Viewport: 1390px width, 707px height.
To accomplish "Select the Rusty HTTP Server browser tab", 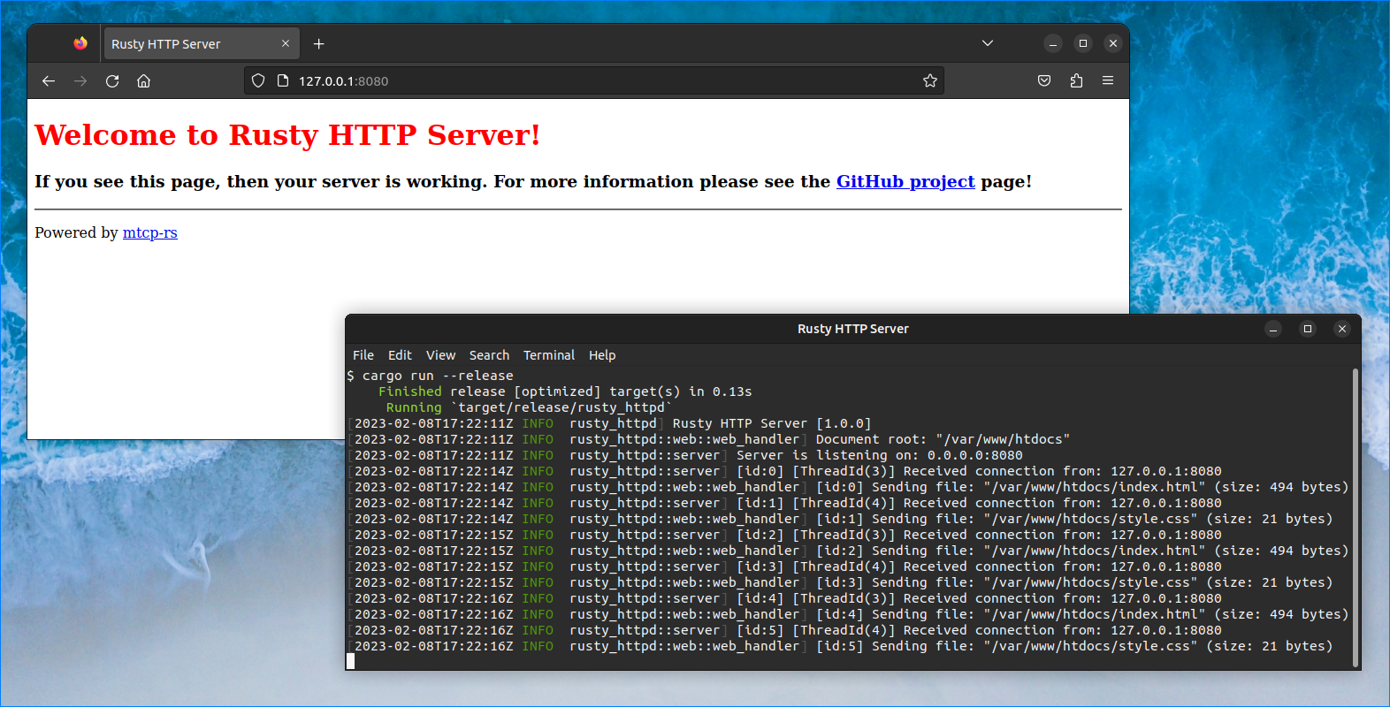I will click(202, 43).
